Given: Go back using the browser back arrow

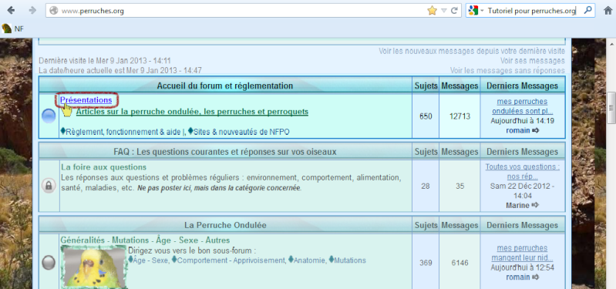Looking at the screenshot, I should (x=11, y=11).
